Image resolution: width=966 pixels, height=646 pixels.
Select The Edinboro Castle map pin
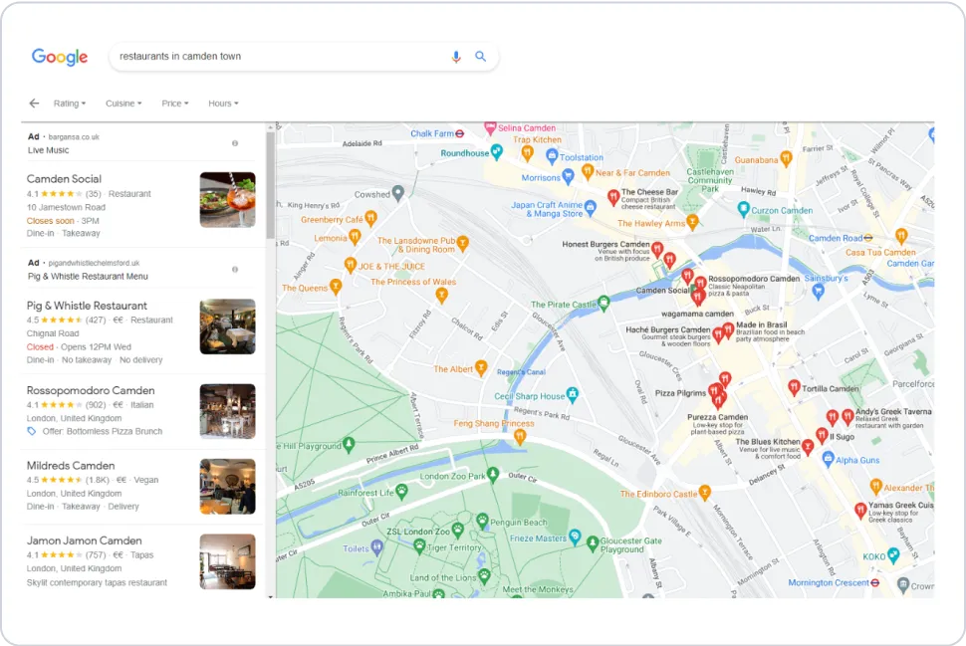705,493
